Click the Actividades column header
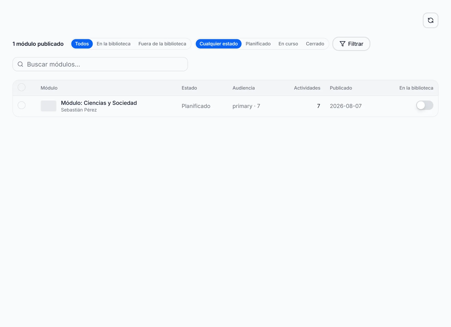 click(x=307, y=88)
